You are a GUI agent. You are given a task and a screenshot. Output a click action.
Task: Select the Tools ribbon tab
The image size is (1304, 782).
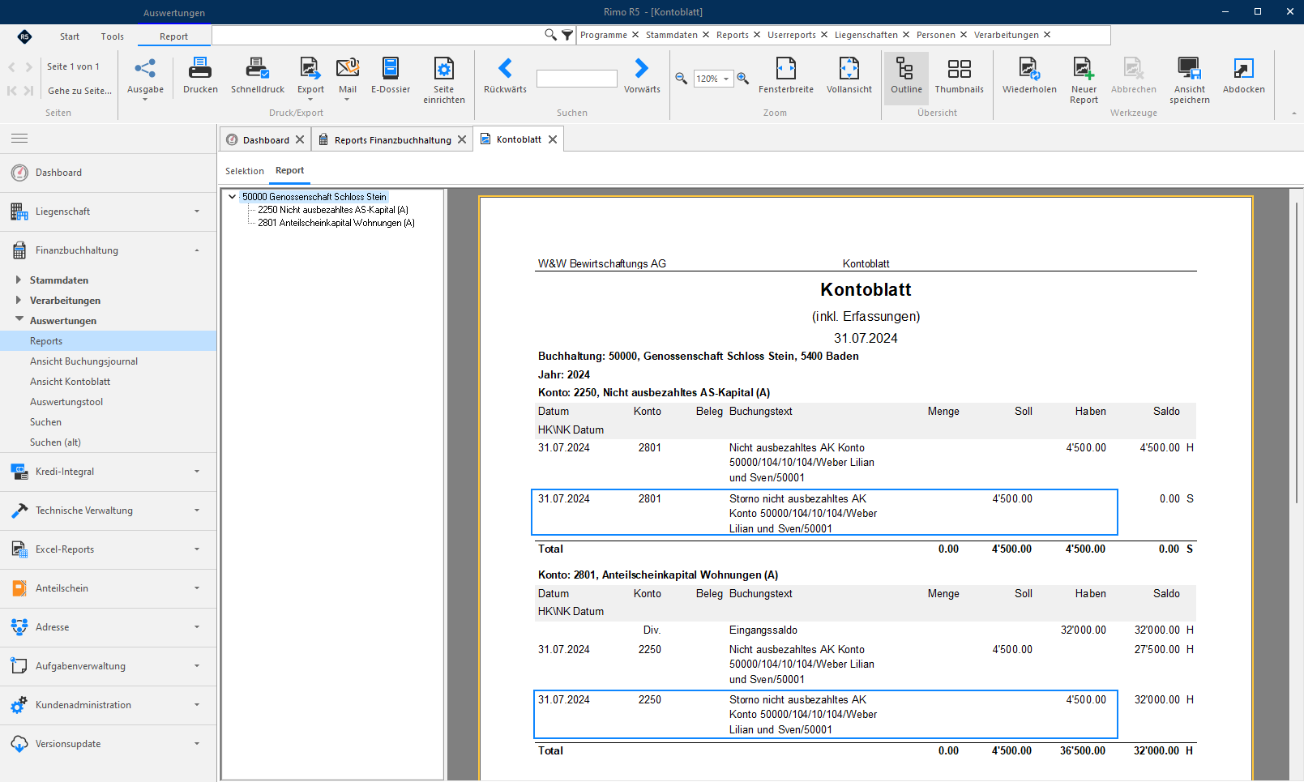coord(113,36)
